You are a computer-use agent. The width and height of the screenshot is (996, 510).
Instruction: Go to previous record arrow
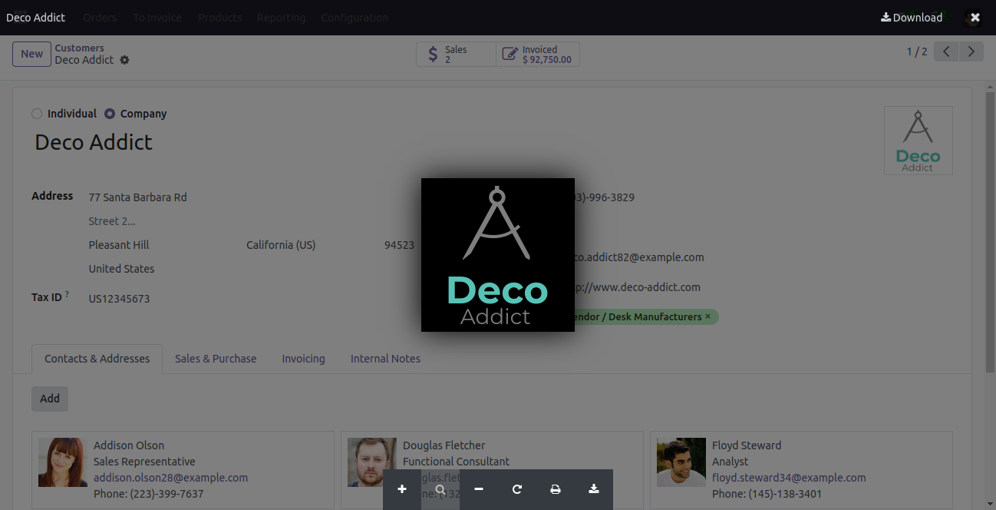946,52
